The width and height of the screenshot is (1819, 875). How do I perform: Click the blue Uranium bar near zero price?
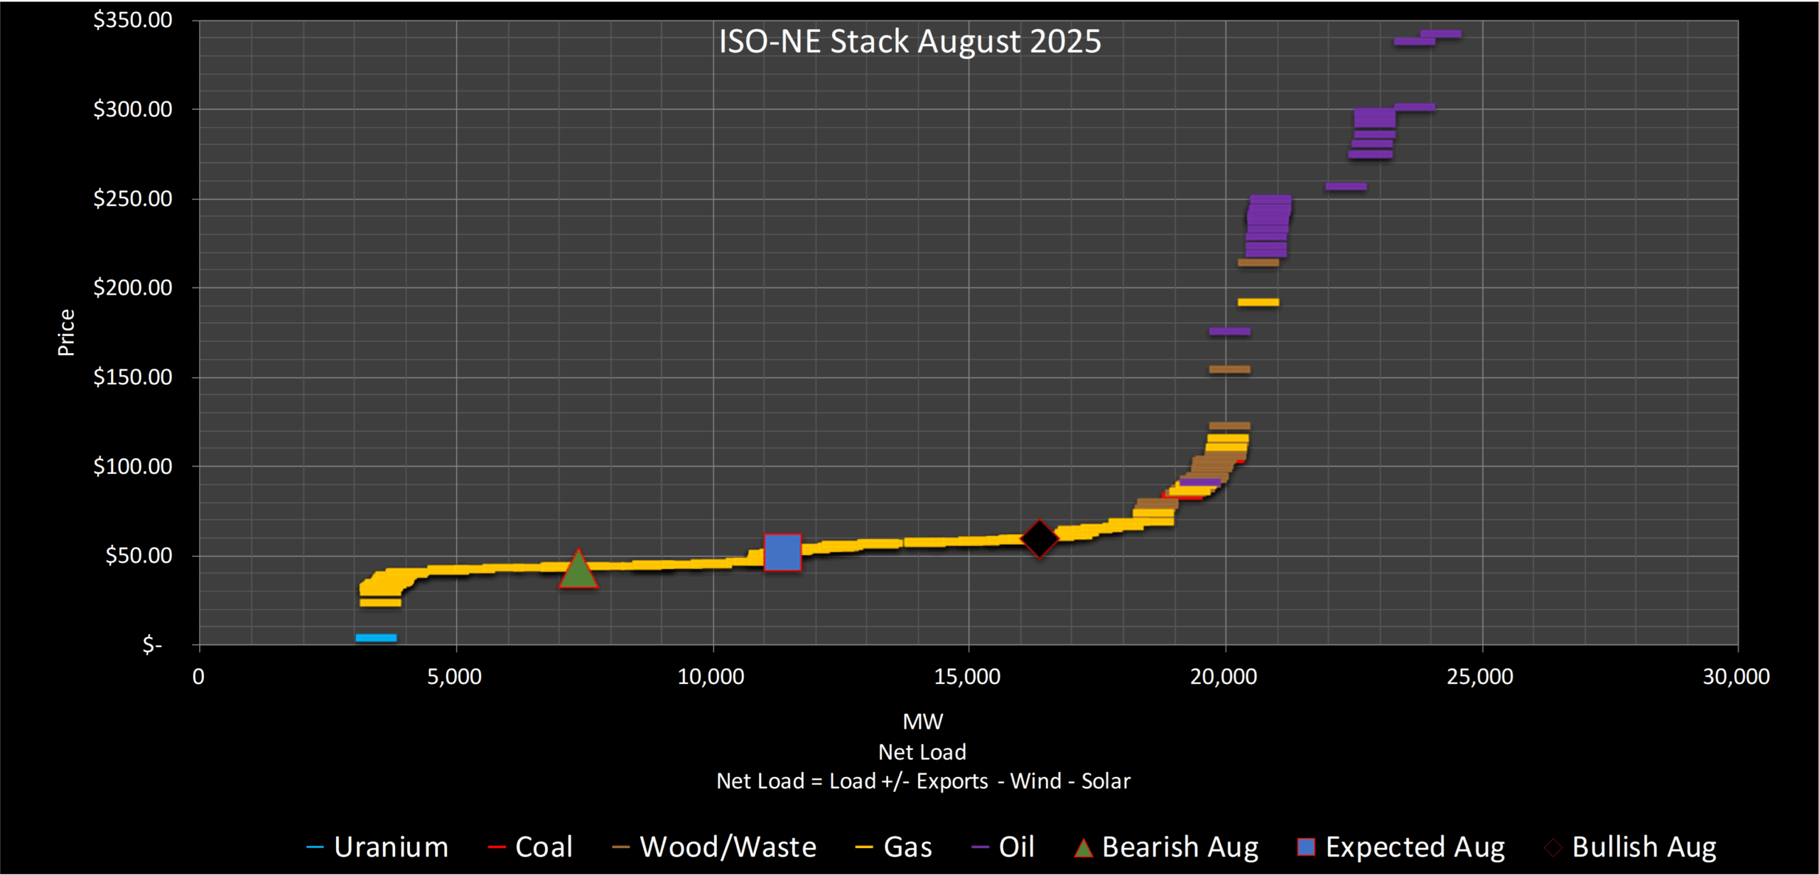click(376, 638)
